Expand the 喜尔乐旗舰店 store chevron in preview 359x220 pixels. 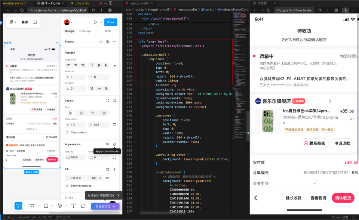point(330,100)
